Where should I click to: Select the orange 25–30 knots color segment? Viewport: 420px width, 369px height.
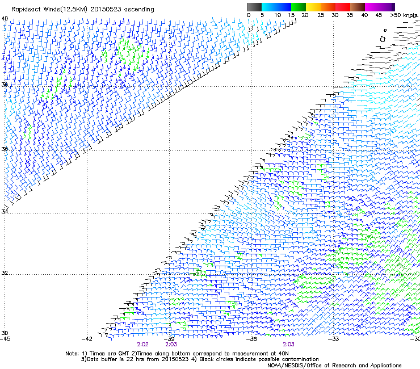coord(328,7)
